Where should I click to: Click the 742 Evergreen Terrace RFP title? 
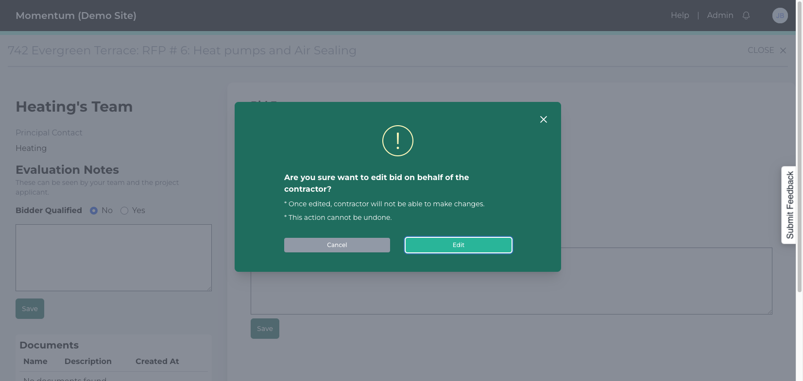(x=182, y=50)
